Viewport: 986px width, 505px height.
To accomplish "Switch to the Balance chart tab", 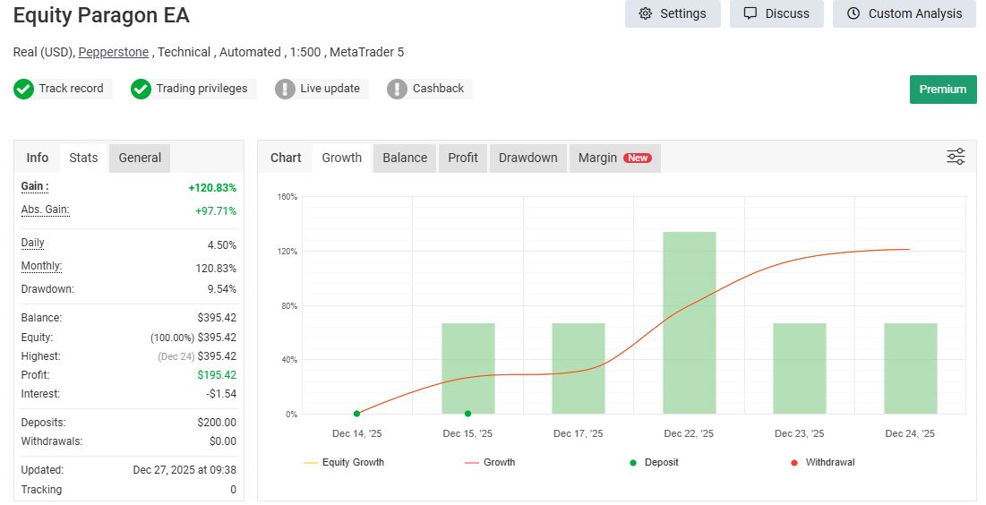I will click(405, 158).
